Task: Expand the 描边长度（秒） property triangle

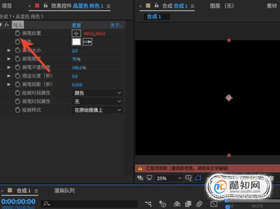Action: [9, 76]
